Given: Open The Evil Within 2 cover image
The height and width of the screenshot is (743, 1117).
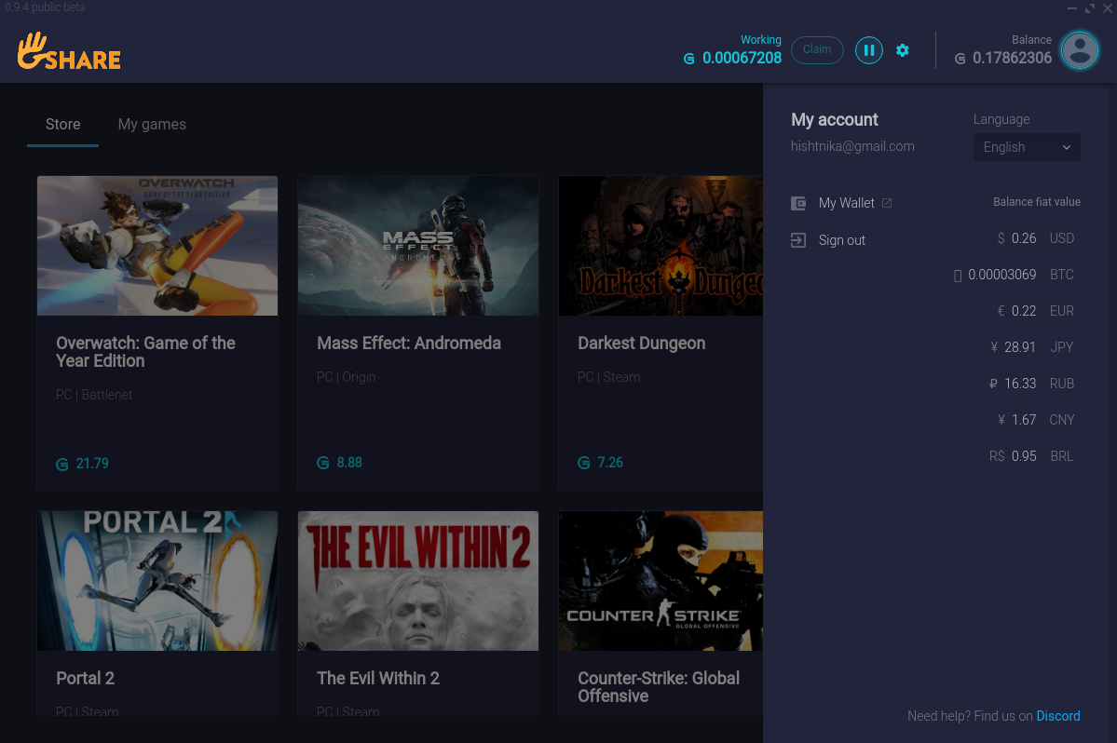Looking at the screenshot, I should [418, 581].
